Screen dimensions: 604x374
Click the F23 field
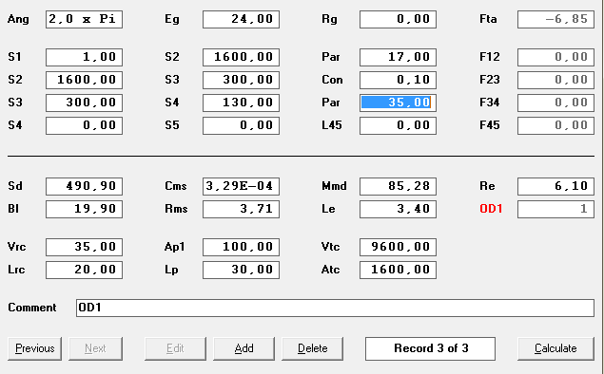(x=555, y=80)
